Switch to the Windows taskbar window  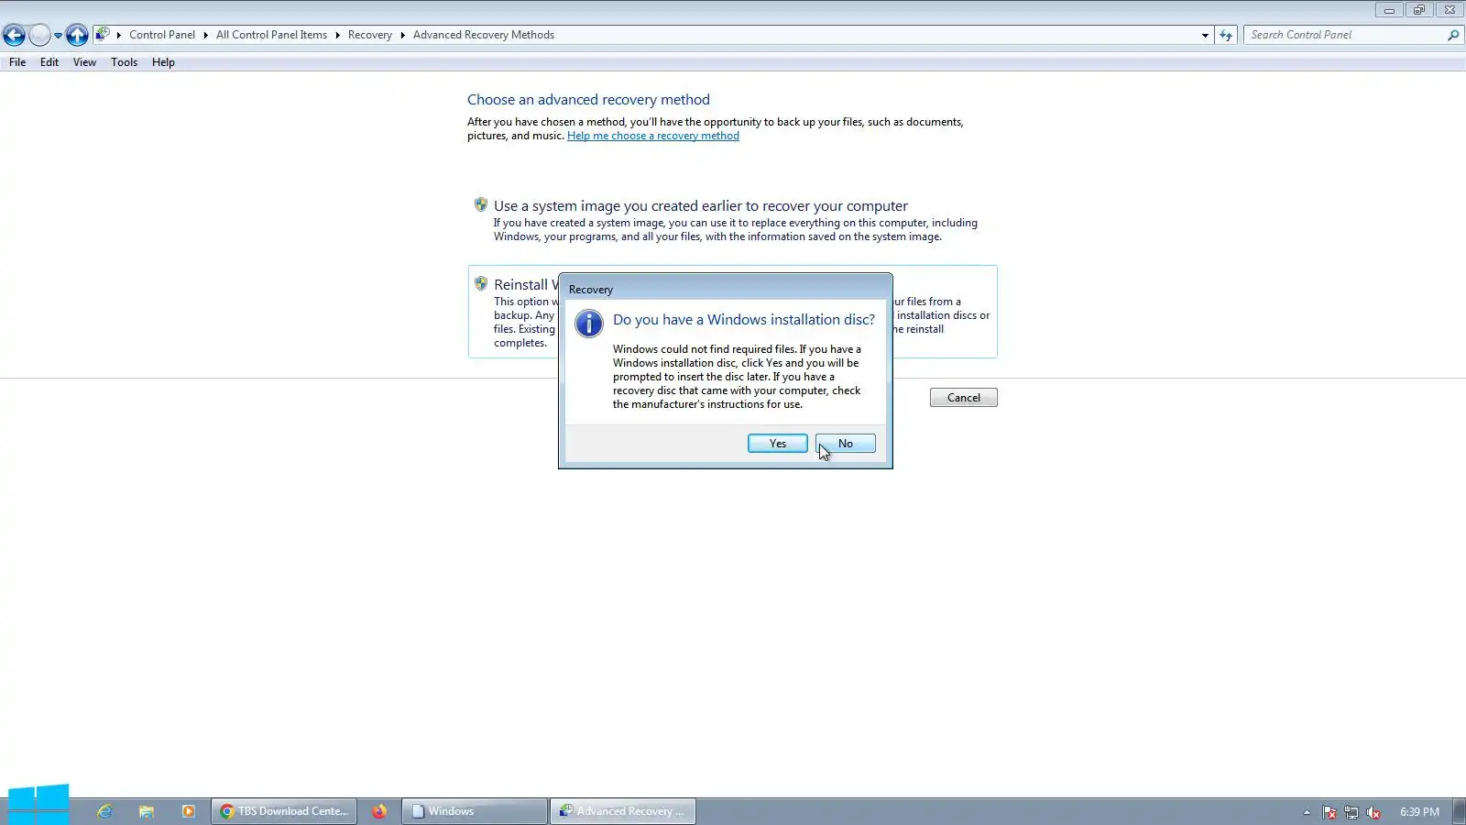coord(475,811)
